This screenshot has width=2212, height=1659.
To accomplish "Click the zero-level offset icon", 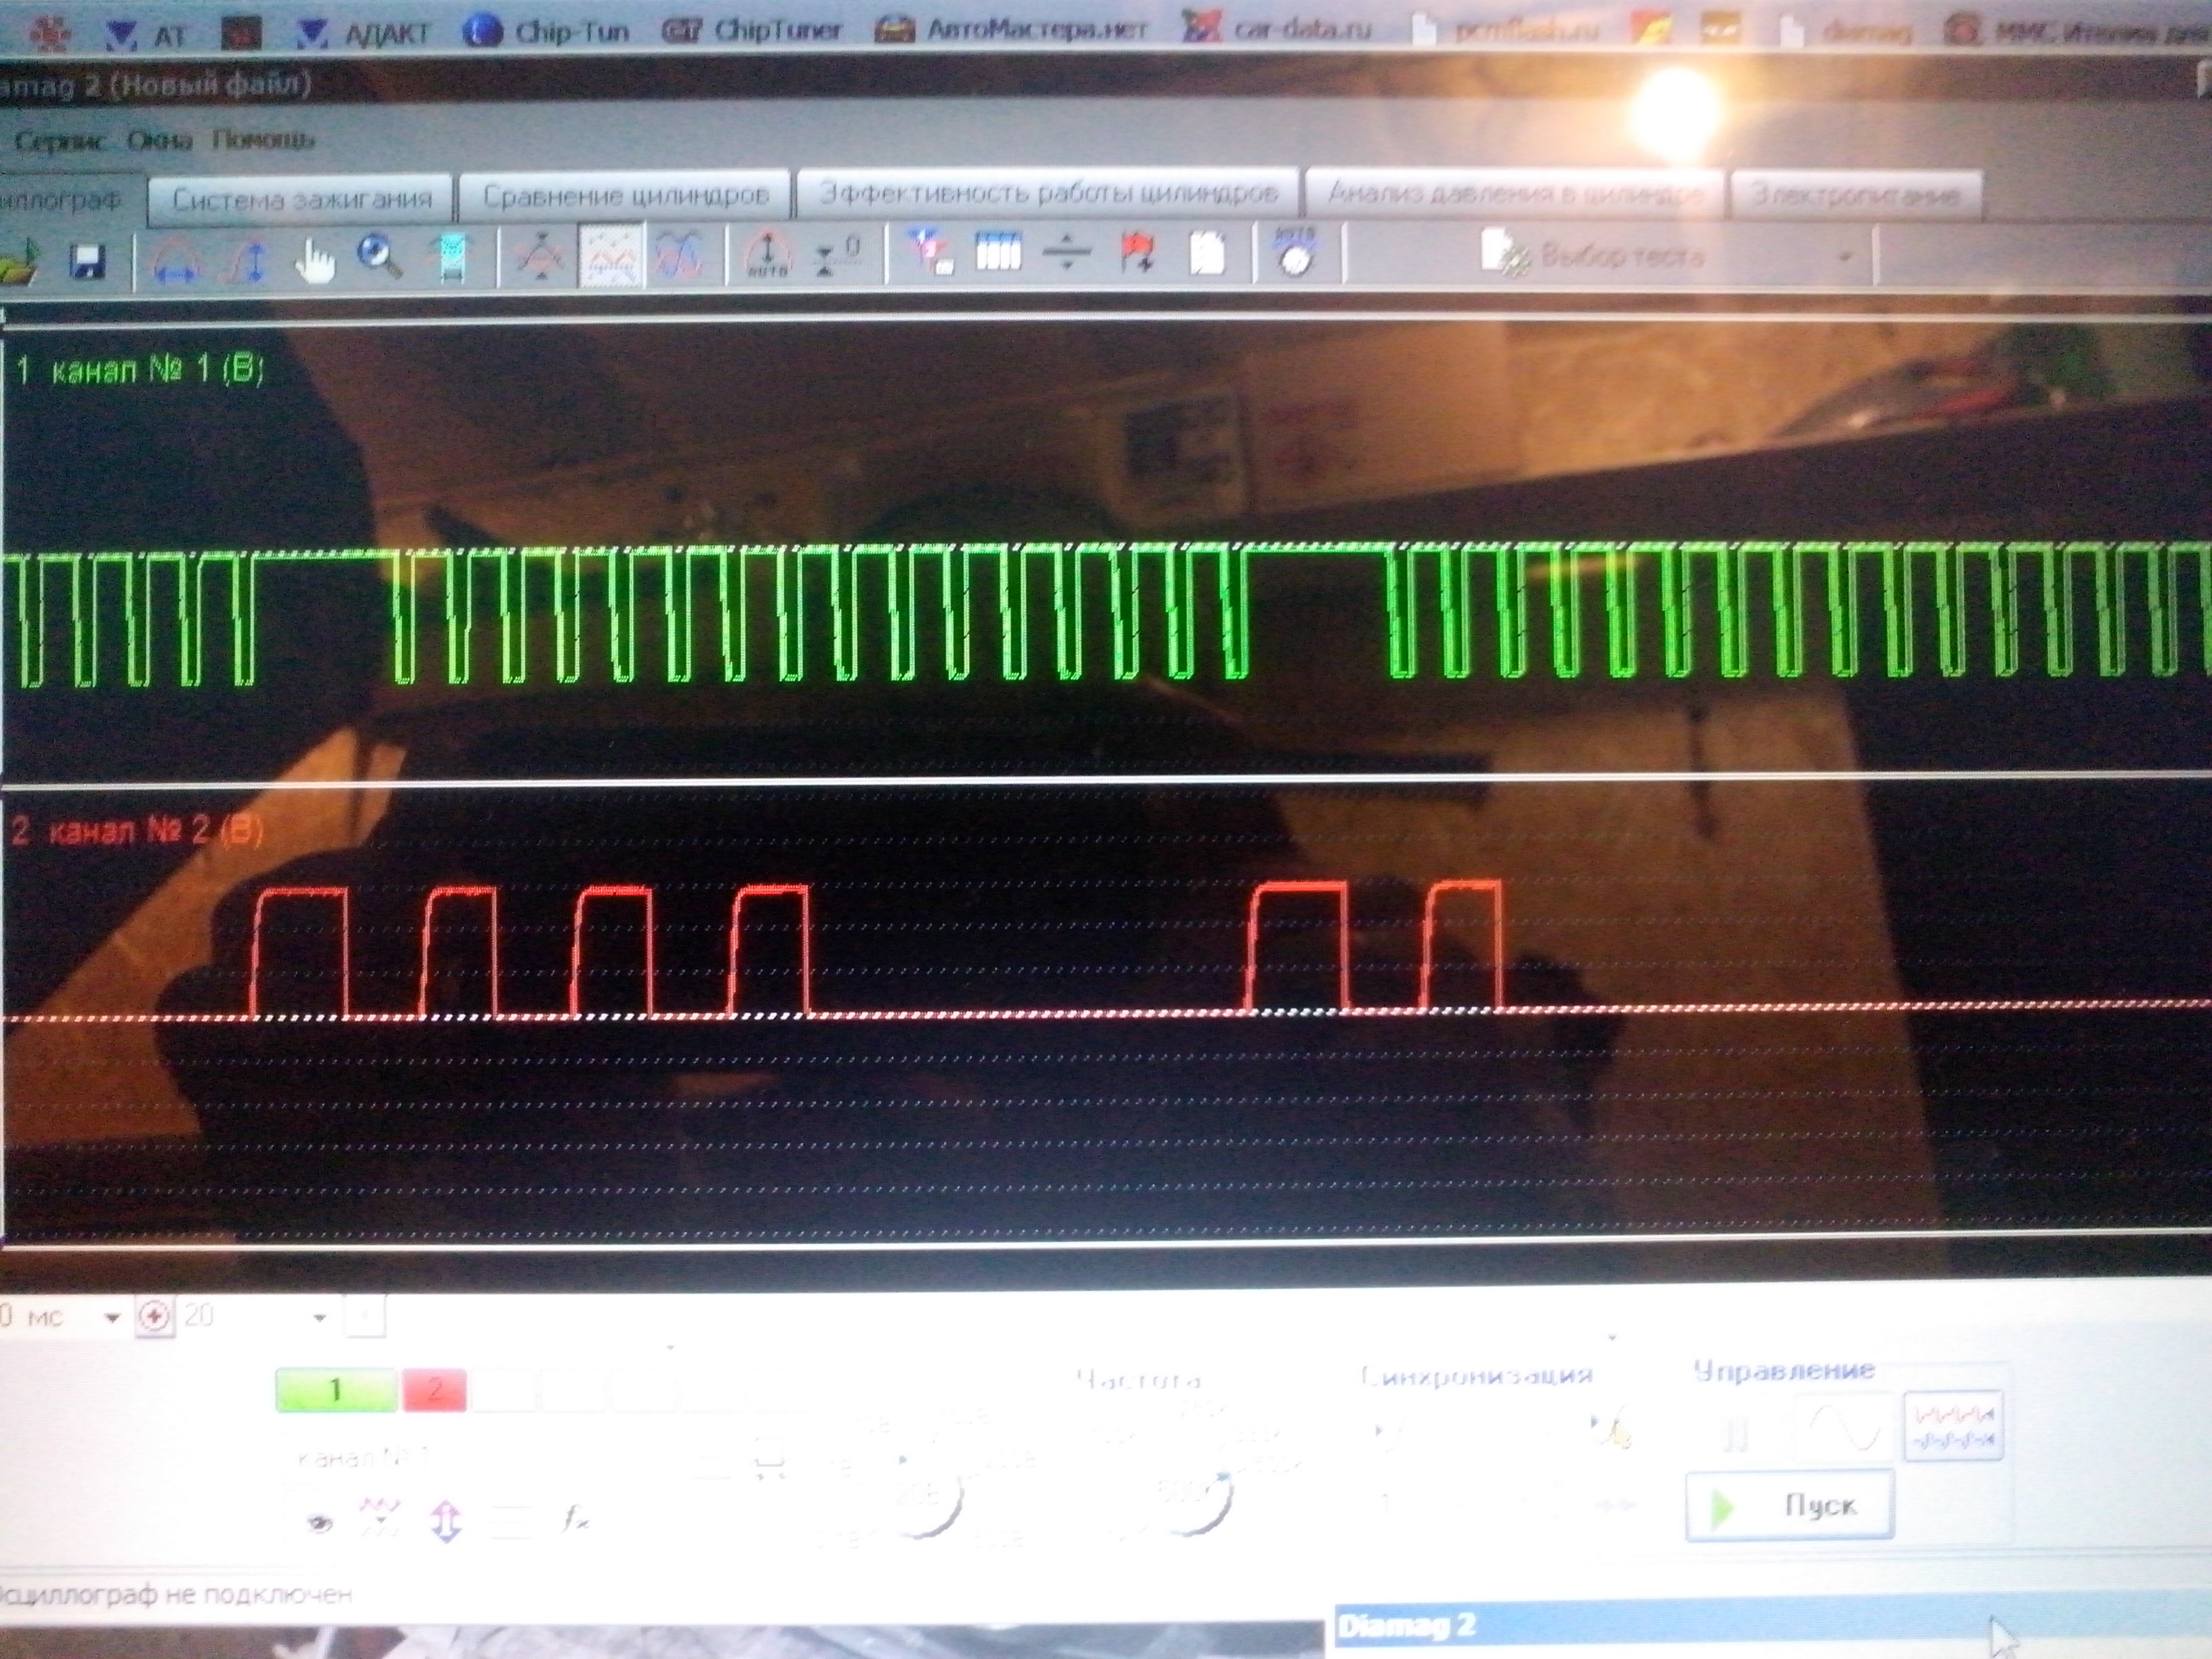I will pyautogui.click(x=838, y=256).
